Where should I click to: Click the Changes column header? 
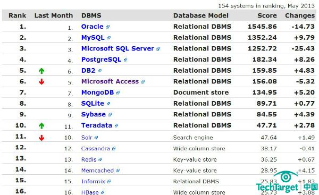click(300, 15)
